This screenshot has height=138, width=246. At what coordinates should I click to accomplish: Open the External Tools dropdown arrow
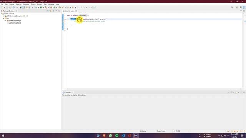[x=48, y=7]
